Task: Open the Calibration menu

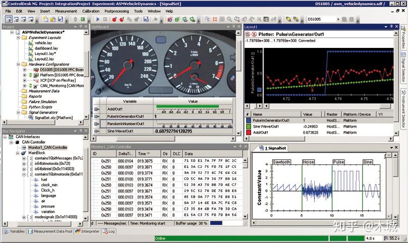Action: pos(91,11)
